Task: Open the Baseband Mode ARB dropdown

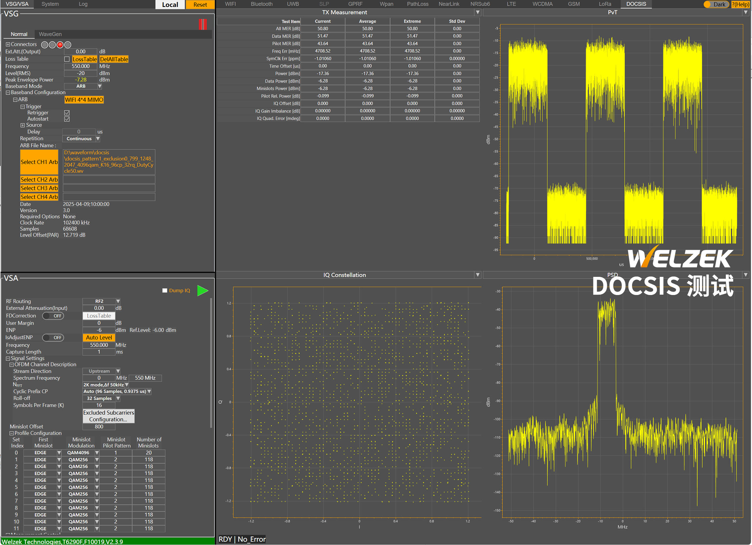Action: [x=100, y=86]
